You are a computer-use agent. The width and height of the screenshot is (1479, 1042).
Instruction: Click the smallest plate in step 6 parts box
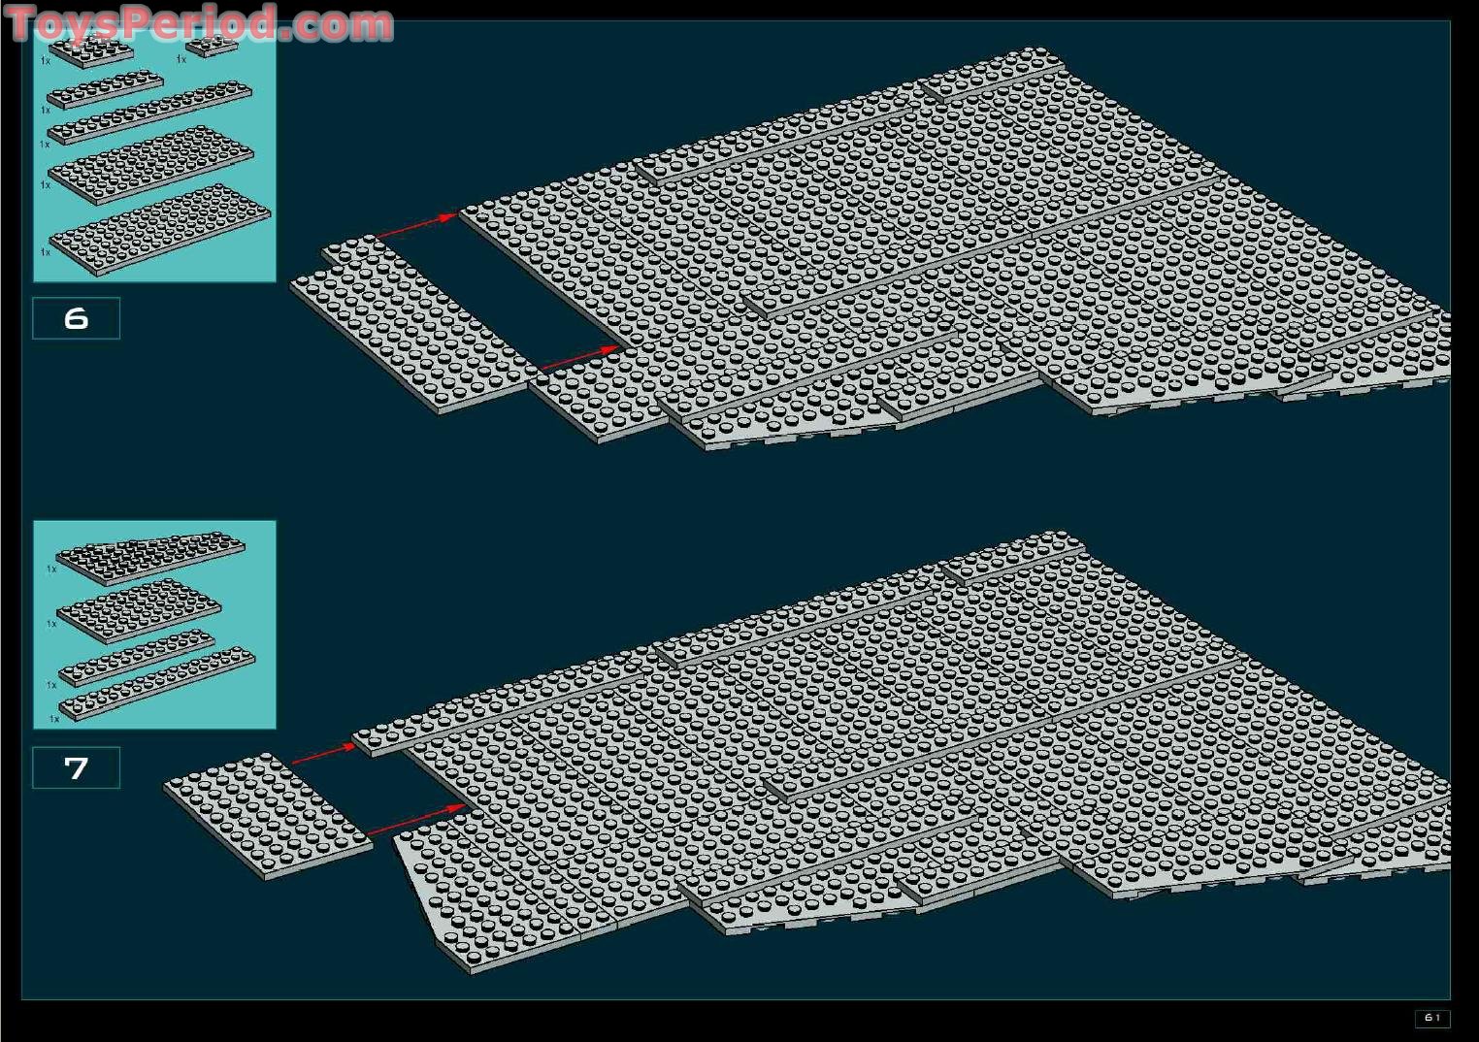coord(212,47)
